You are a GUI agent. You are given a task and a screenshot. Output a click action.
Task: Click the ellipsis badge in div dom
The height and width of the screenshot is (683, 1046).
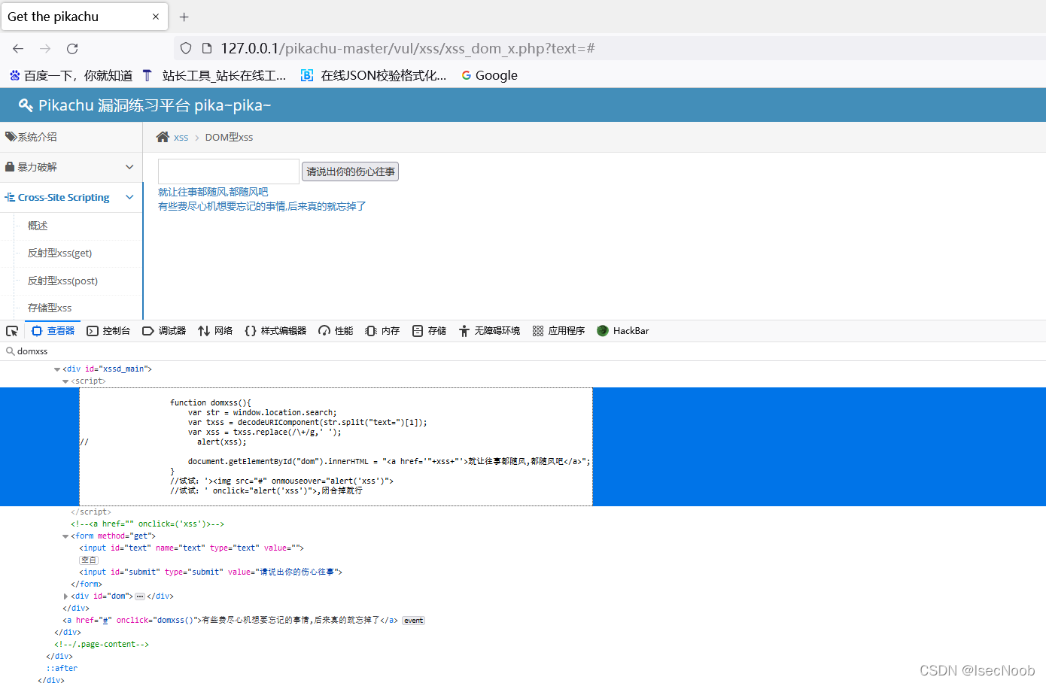coord(140,596)
